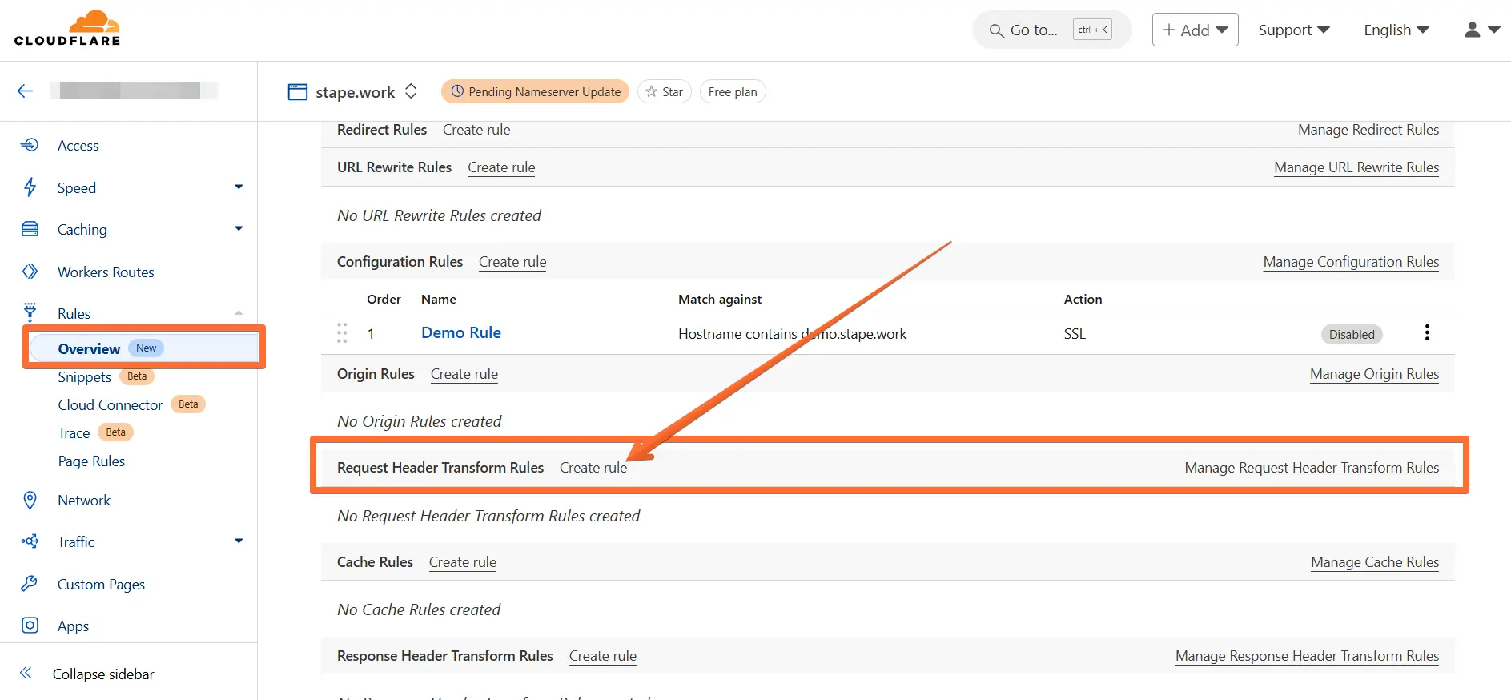The height and width of the screenshot is (700, 1511).
Task: Click the drag handle of Demo Rule
Action: point(342,333)
